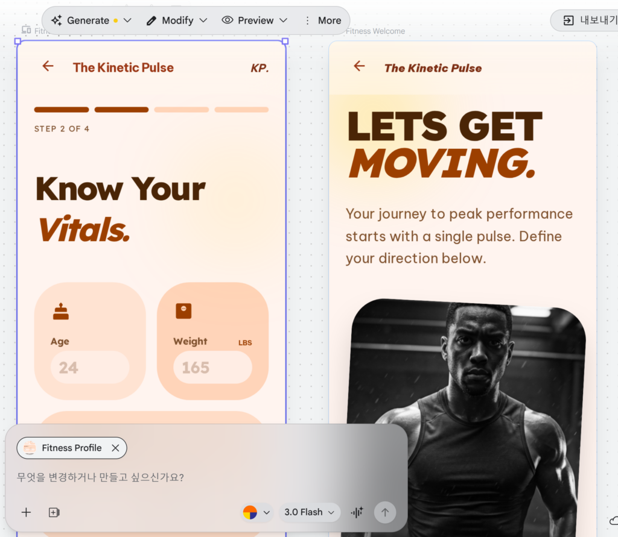The image size is (618, 537).
Task: Click the add frame icon in prompt bar
Action: 54,512
